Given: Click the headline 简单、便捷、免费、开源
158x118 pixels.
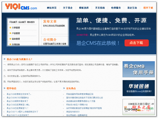Looking at the screenshot, I should point(111,20).
